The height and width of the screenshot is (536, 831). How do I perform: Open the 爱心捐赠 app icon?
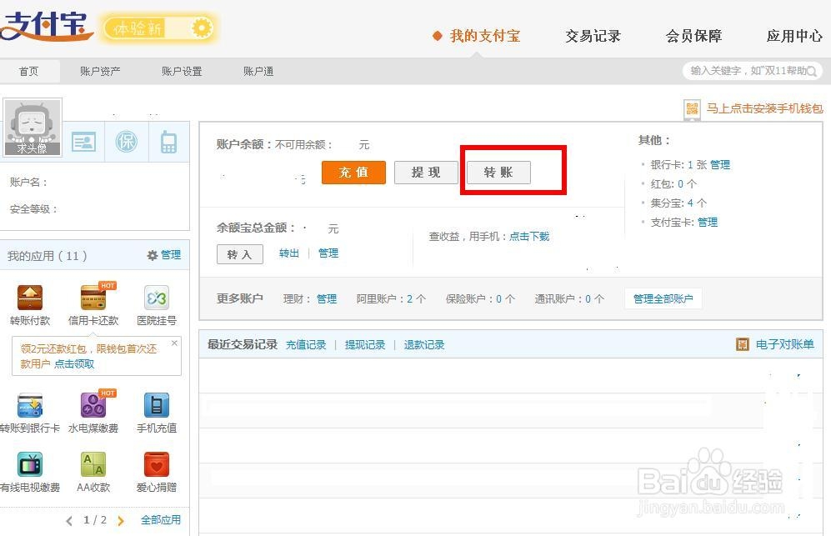(157, 465)
